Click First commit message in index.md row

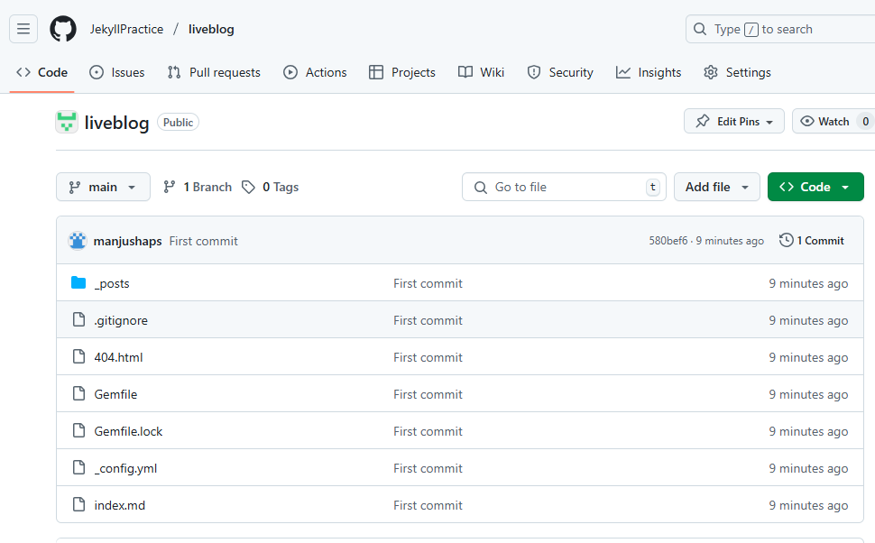coord(428,505)
